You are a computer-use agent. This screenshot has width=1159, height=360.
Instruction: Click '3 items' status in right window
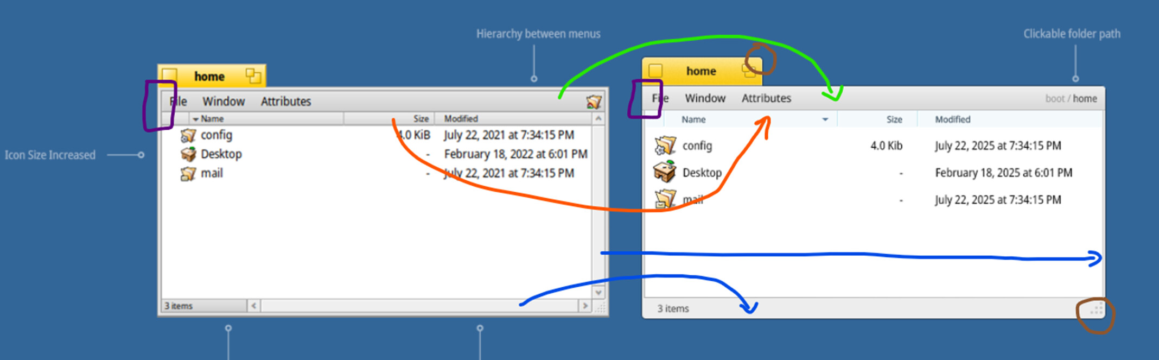click(x=673, y=308)
